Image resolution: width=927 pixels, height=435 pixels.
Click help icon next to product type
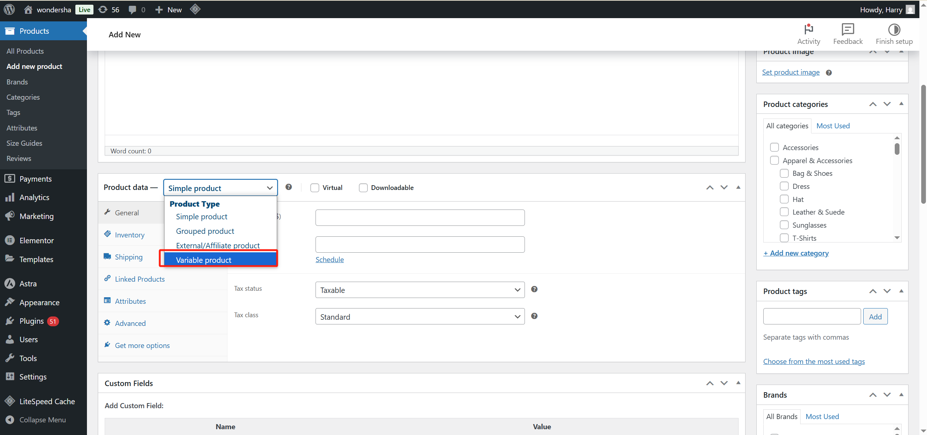(288, 187)
